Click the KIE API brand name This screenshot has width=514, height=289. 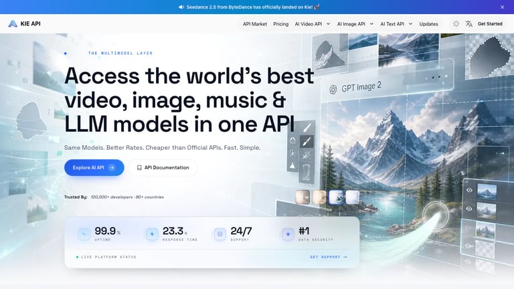[x=31, y=23]
